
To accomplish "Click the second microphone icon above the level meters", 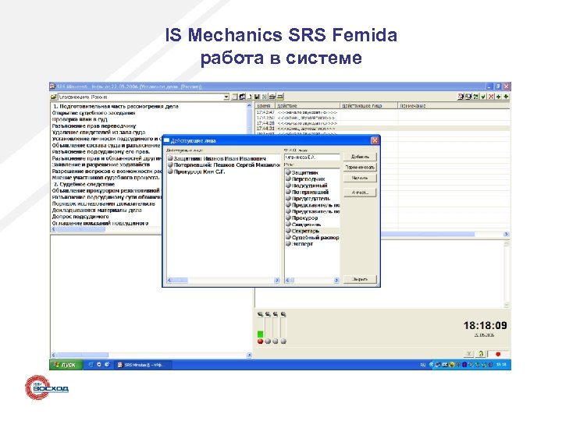I will point(268,314).
